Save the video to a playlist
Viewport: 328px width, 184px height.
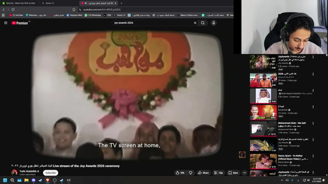coord(233,173)
